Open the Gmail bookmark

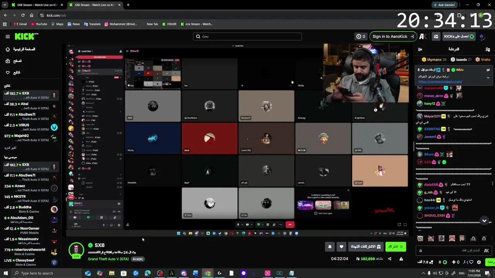[20, 24]
